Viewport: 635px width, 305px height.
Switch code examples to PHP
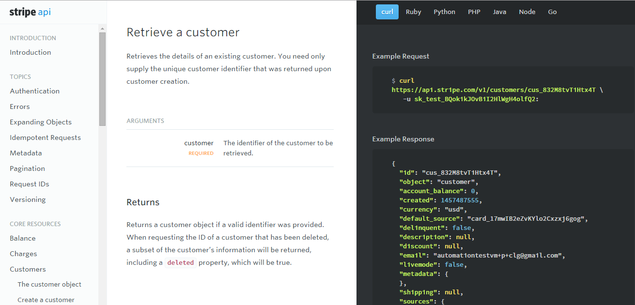474,12
